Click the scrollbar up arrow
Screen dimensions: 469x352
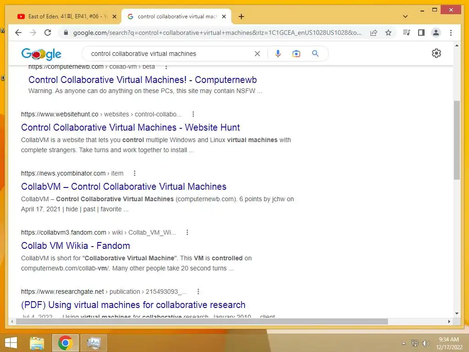(x=457, y=45)
